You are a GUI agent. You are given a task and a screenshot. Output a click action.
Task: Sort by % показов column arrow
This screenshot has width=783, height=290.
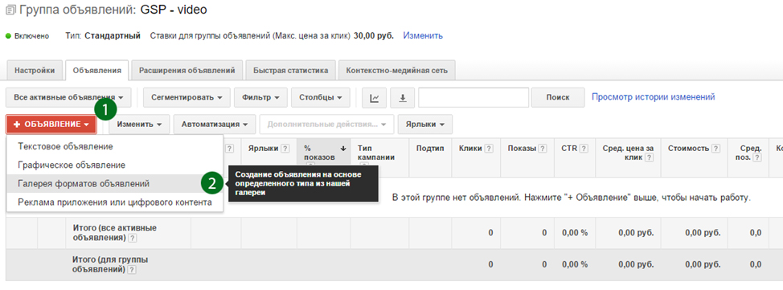343,149
